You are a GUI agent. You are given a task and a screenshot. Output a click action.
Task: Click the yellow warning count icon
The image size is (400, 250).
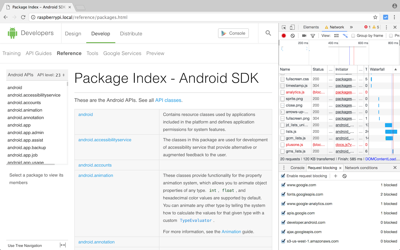(x=374, y=27)
